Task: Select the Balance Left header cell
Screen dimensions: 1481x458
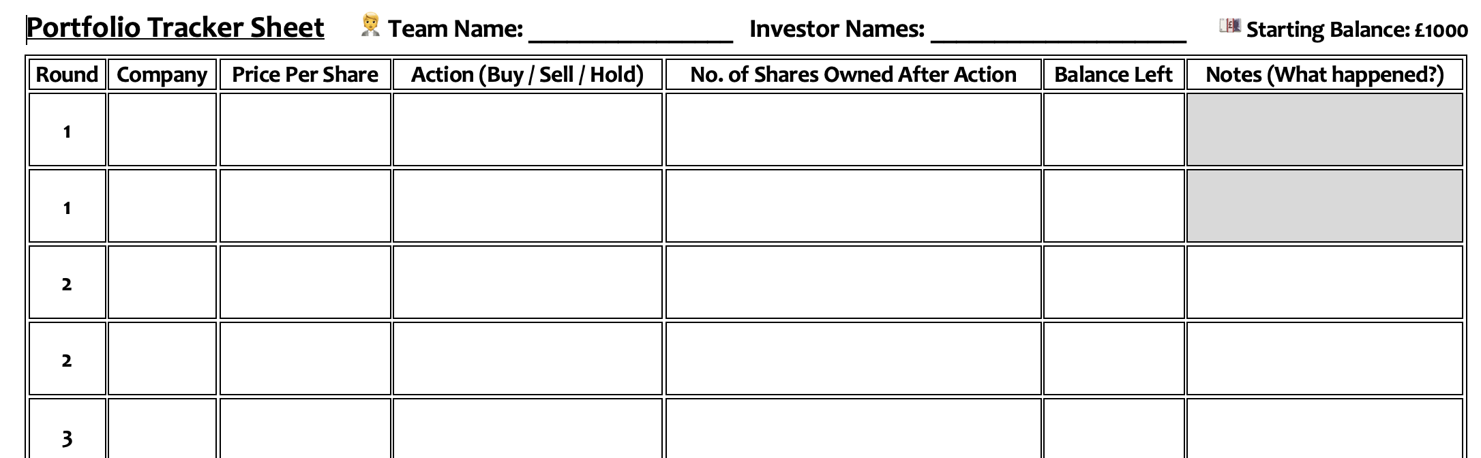Action: (x=1113, y=74)
